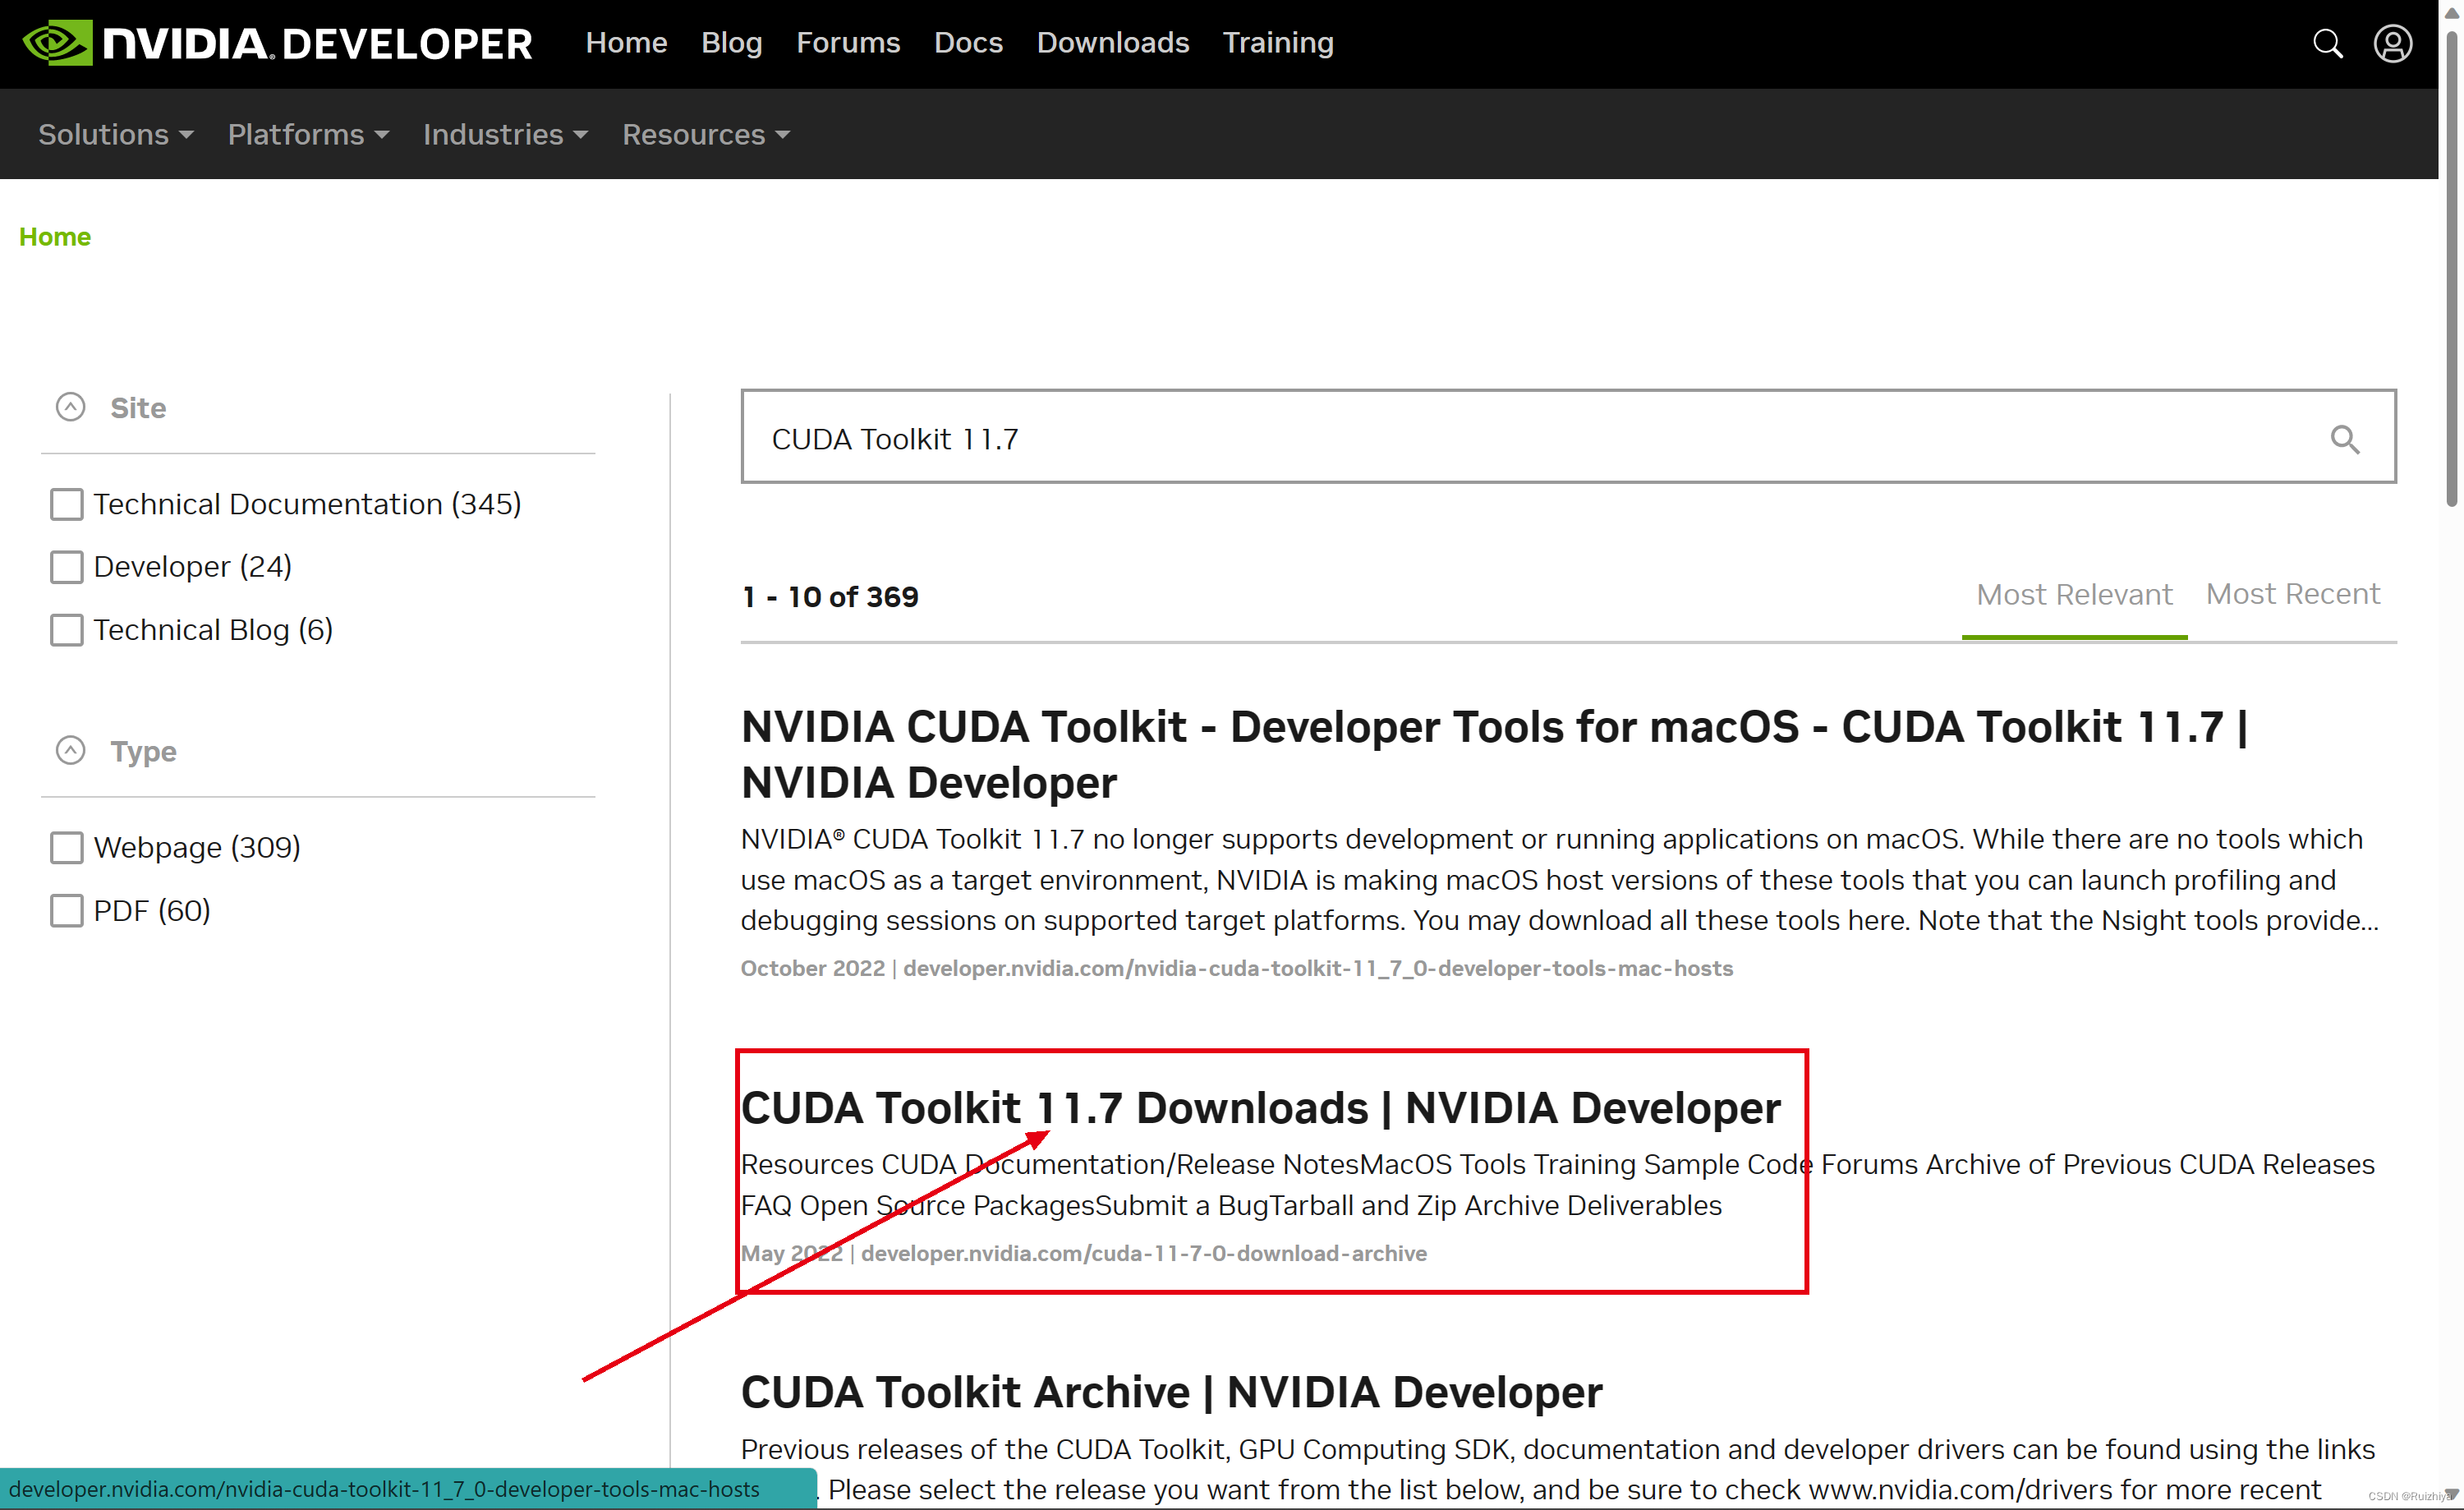The height and width of the screenshot is (1510, 2464).
Task: Collapse the Type filter section
Action: click(70, 750)
